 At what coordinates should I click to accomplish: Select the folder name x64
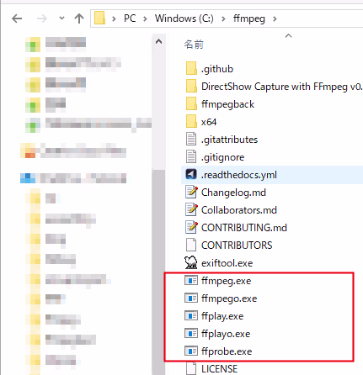[x=209, y=122]
